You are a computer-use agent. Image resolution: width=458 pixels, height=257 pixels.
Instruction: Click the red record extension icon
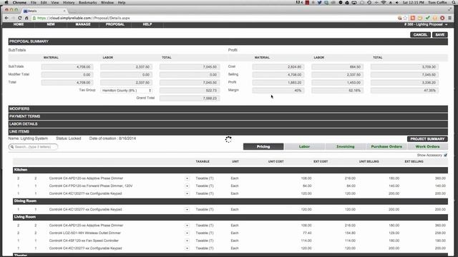[x=442, y=18]
